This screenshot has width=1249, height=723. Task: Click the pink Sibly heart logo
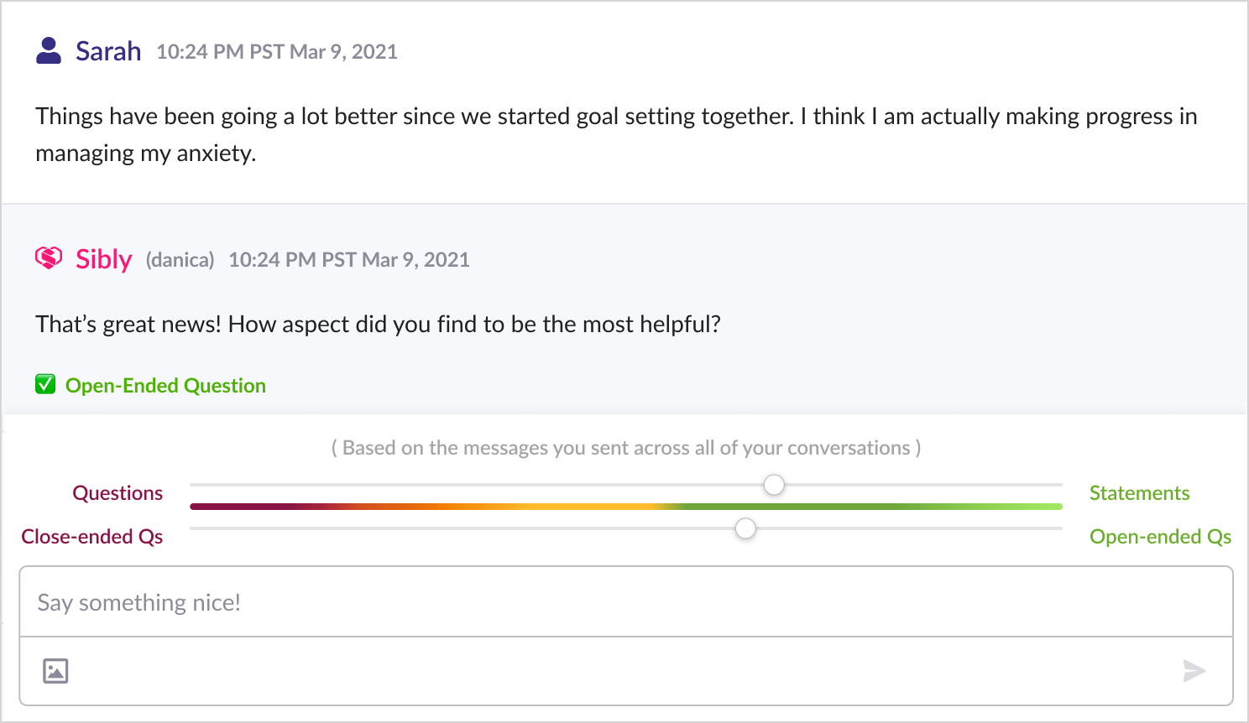pyautogui.click(x=49, y=258)
